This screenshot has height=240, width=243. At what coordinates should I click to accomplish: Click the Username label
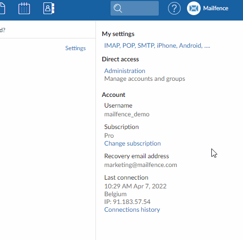click(x=118, y=106)
